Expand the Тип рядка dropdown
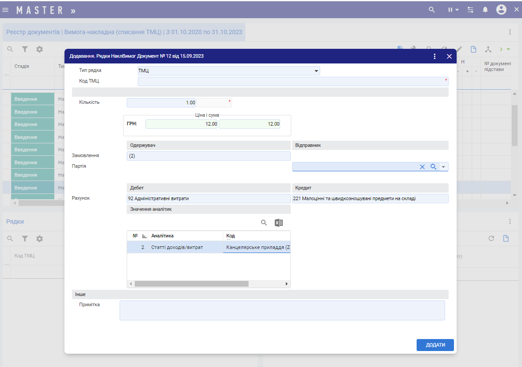This screenshot has width=522, height=367. click(x=316, y=71)
